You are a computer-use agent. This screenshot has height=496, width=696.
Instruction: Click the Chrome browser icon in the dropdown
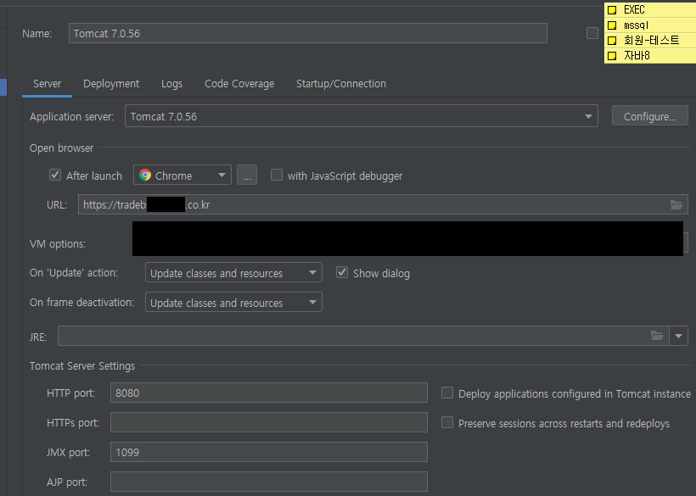pos(145,176)
